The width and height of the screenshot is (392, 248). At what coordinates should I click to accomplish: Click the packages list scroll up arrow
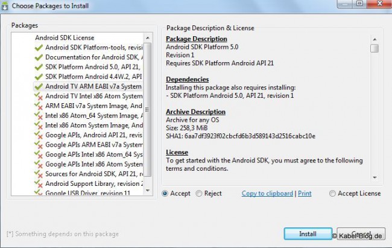coord(148,38)
